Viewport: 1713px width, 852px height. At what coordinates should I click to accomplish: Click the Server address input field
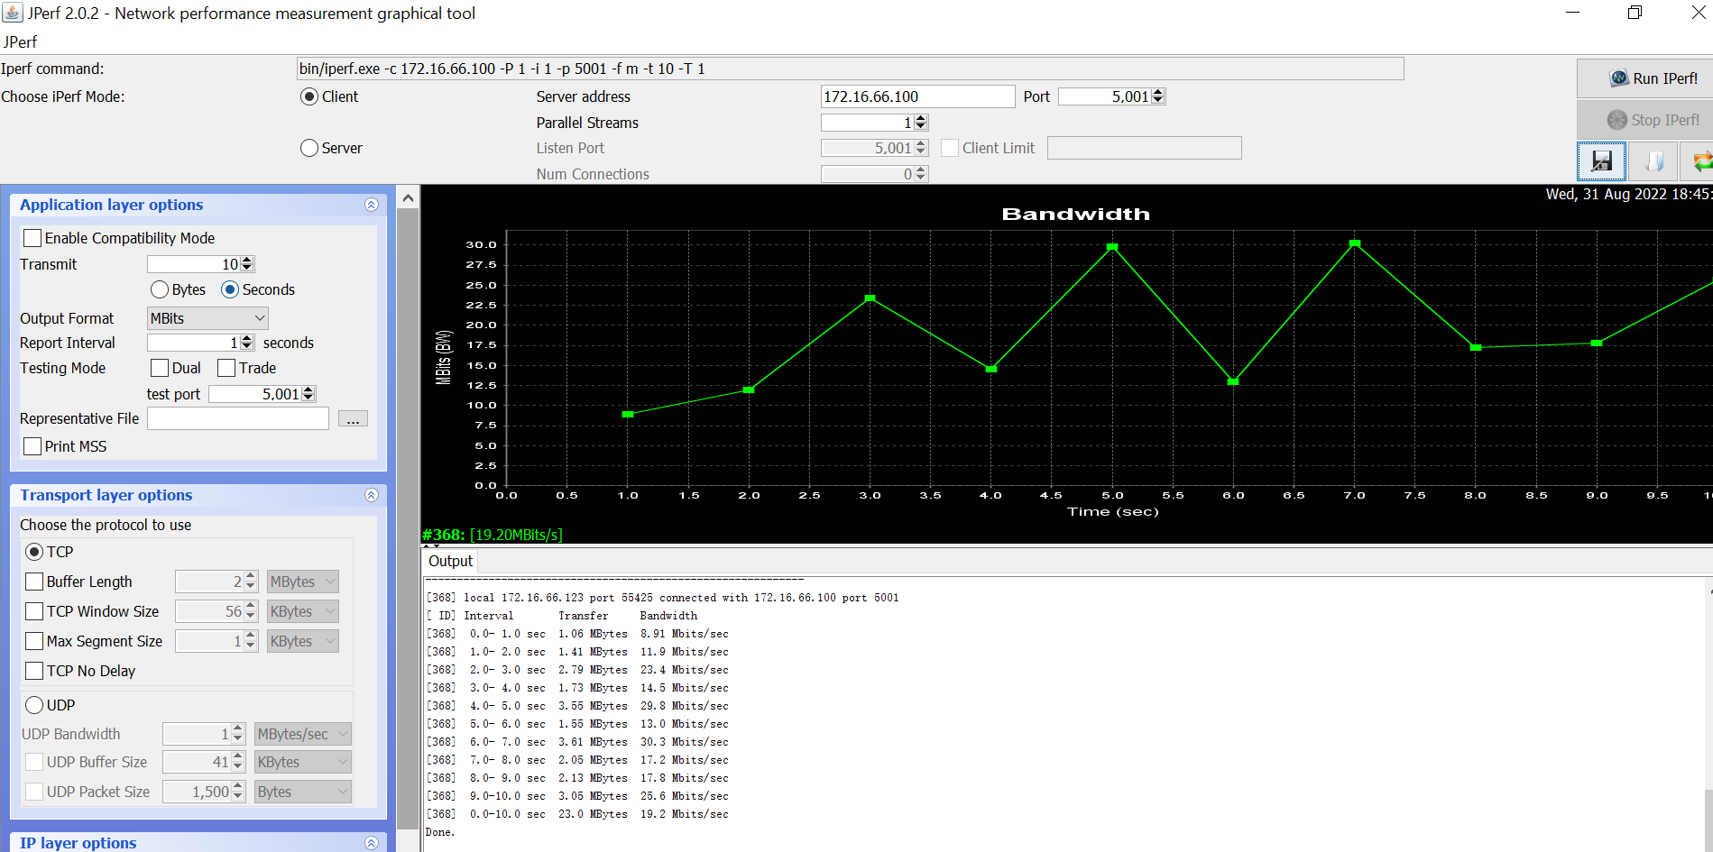916,96
